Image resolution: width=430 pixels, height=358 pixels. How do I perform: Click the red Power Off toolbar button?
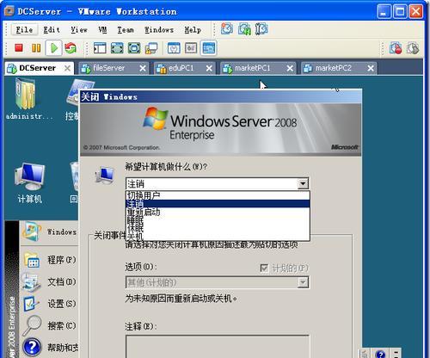pyautogui.click(x=19, y=48)
